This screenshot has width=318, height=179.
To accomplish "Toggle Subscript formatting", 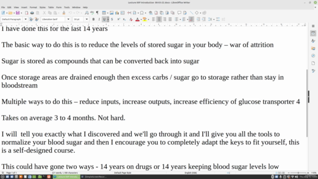I will (124, 19).
